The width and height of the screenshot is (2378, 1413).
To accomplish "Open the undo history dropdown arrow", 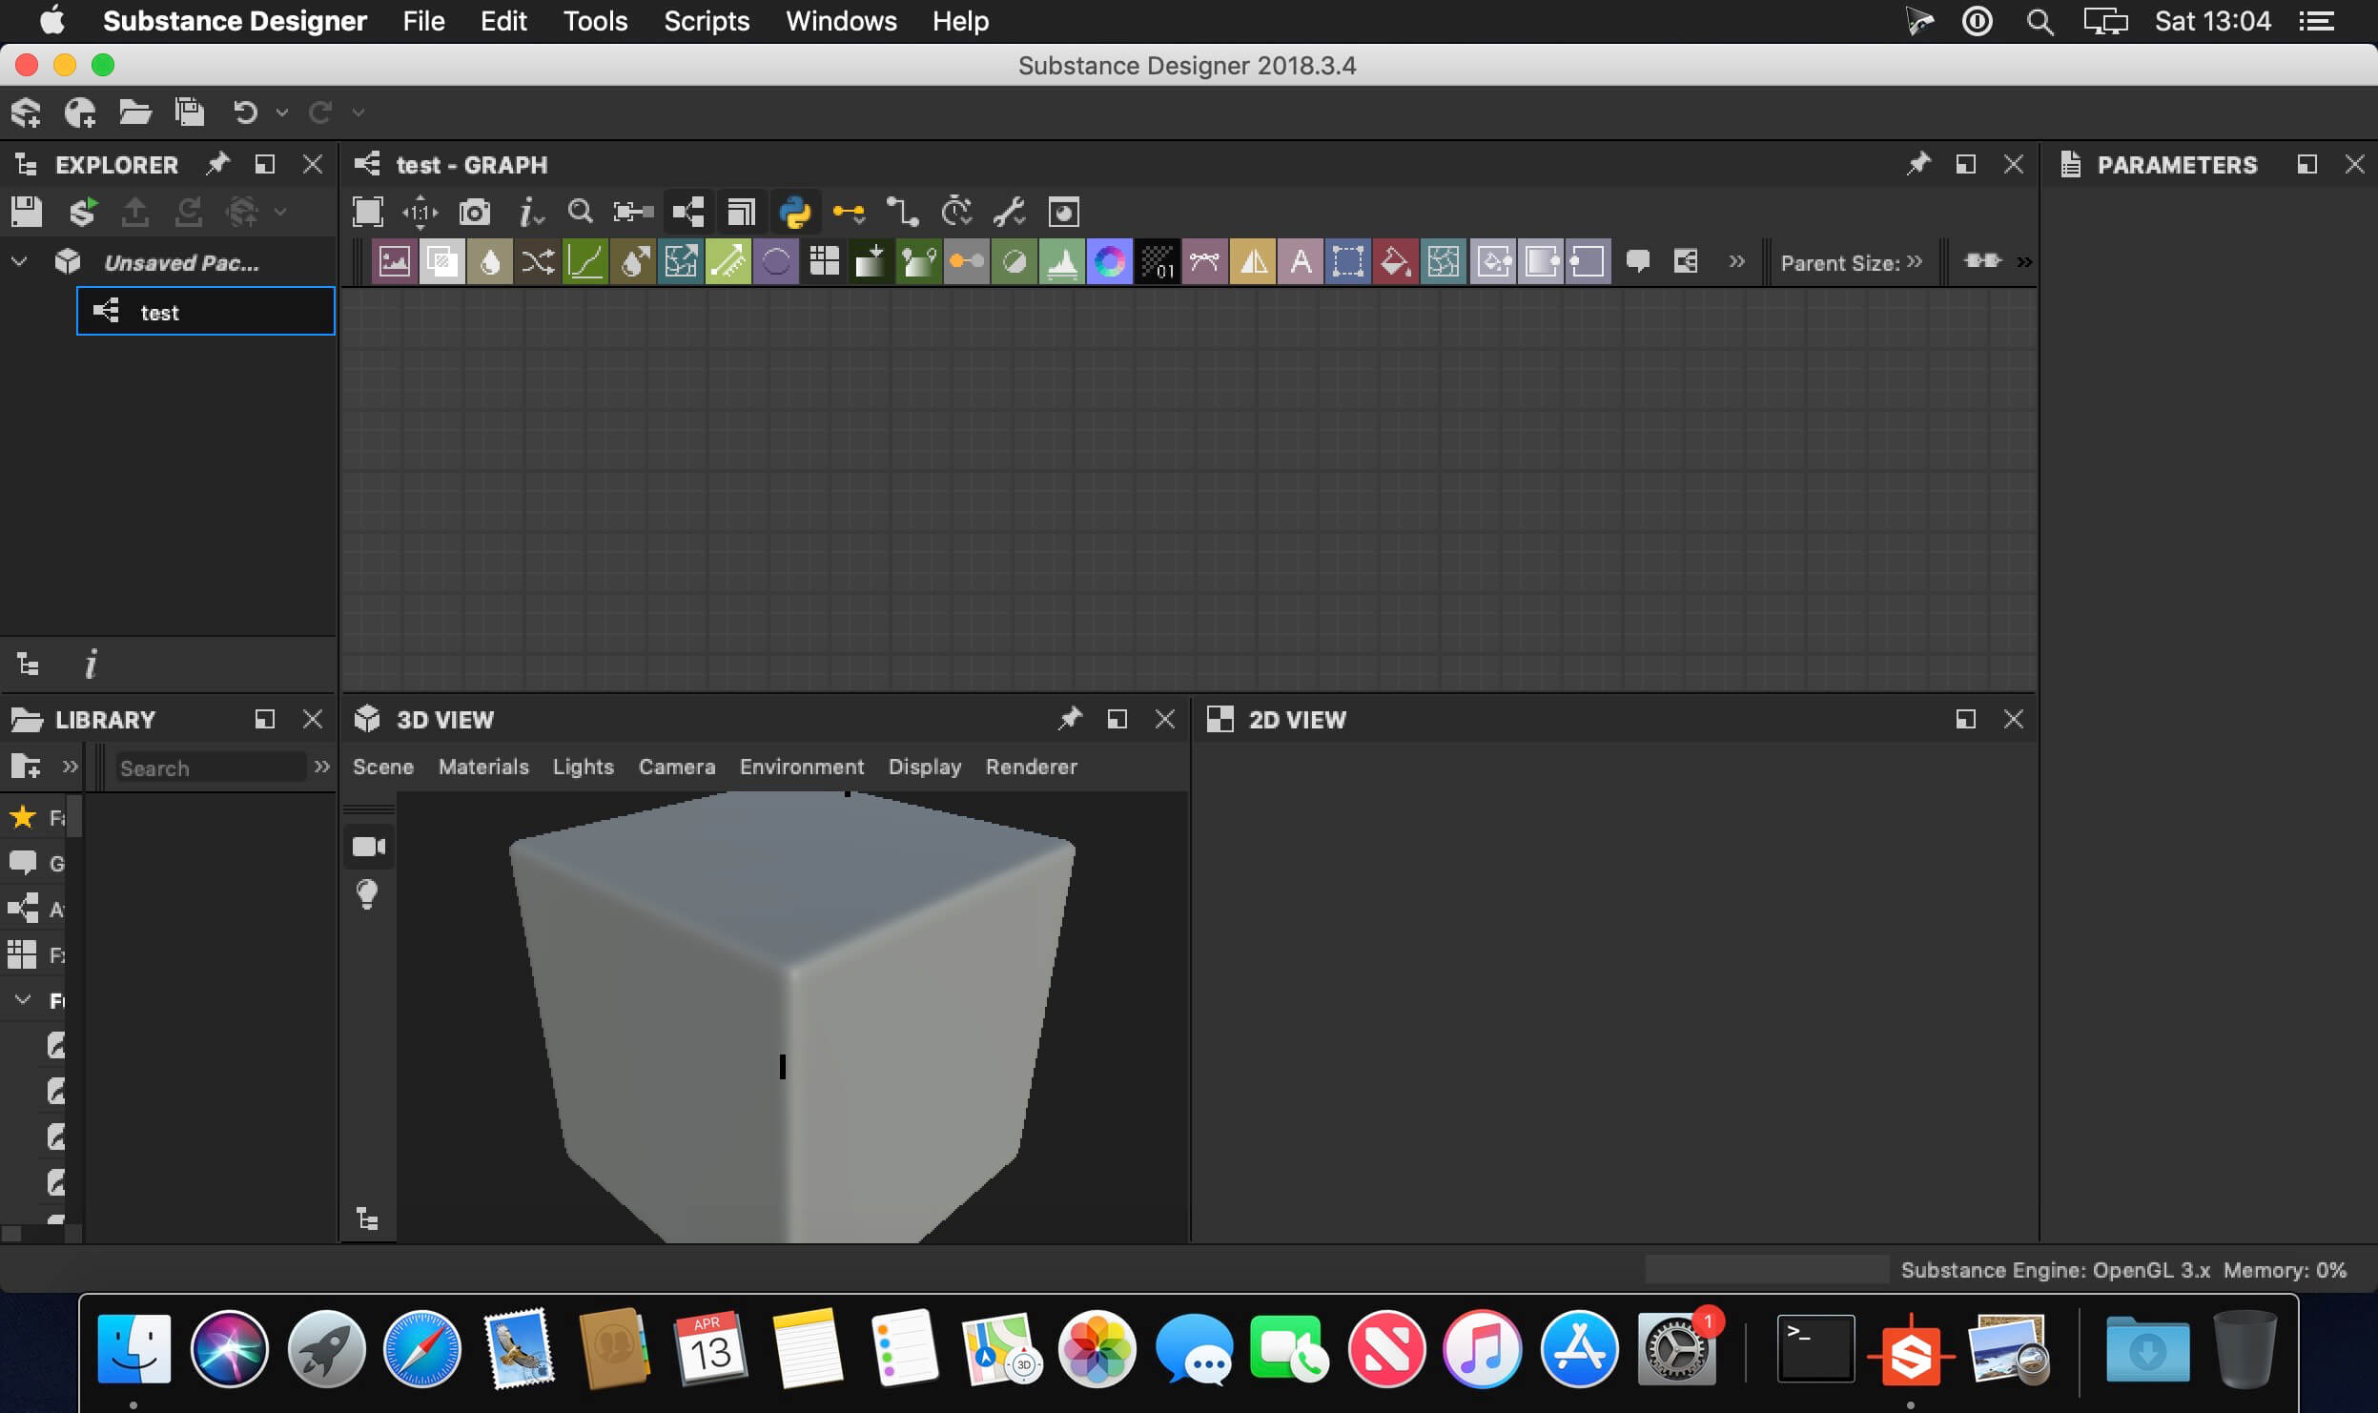I will click(x=281, y=113).
